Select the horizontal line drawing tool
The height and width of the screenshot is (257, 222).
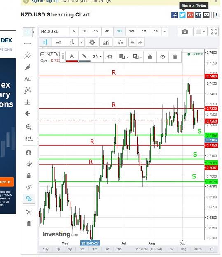coord(28,44)
